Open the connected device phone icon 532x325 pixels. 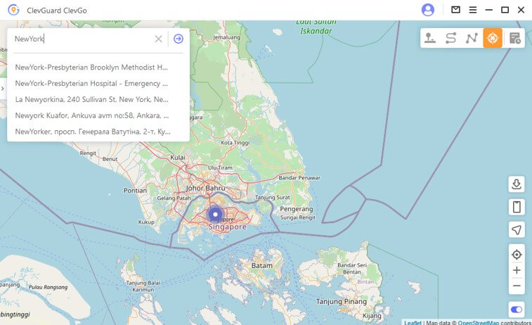point(517,207)
